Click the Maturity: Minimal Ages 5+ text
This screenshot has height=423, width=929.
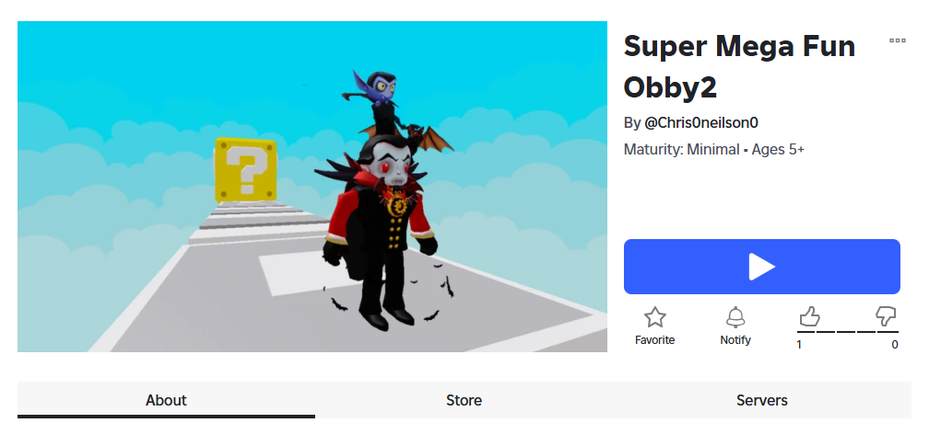[714, 150]
